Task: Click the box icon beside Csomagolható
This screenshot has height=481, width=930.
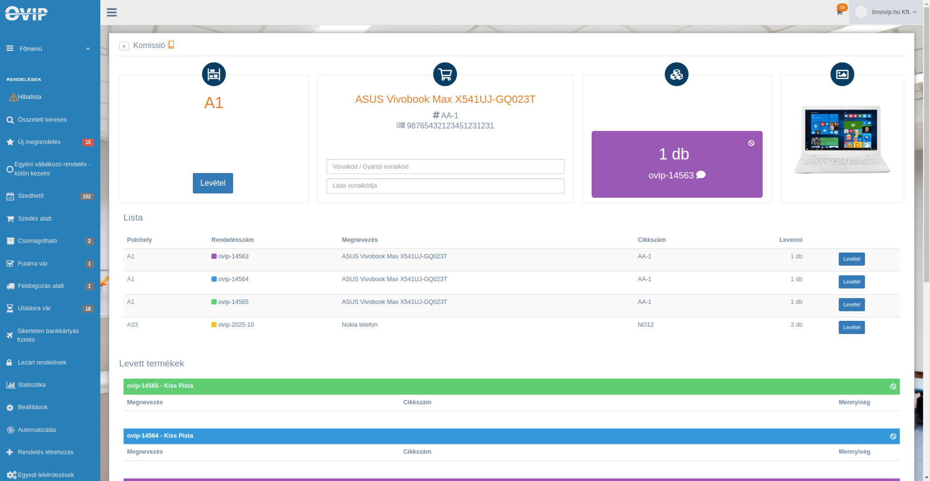Action: [10, 241]
